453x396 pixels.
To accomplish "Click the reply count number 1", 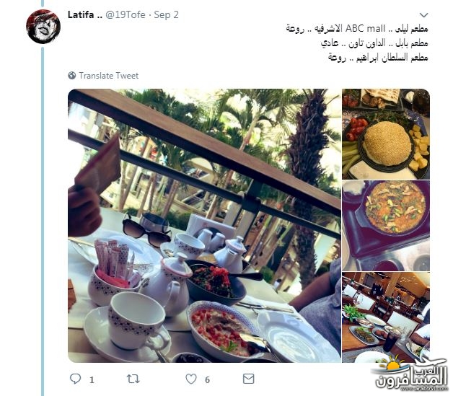I will (92, 379).
